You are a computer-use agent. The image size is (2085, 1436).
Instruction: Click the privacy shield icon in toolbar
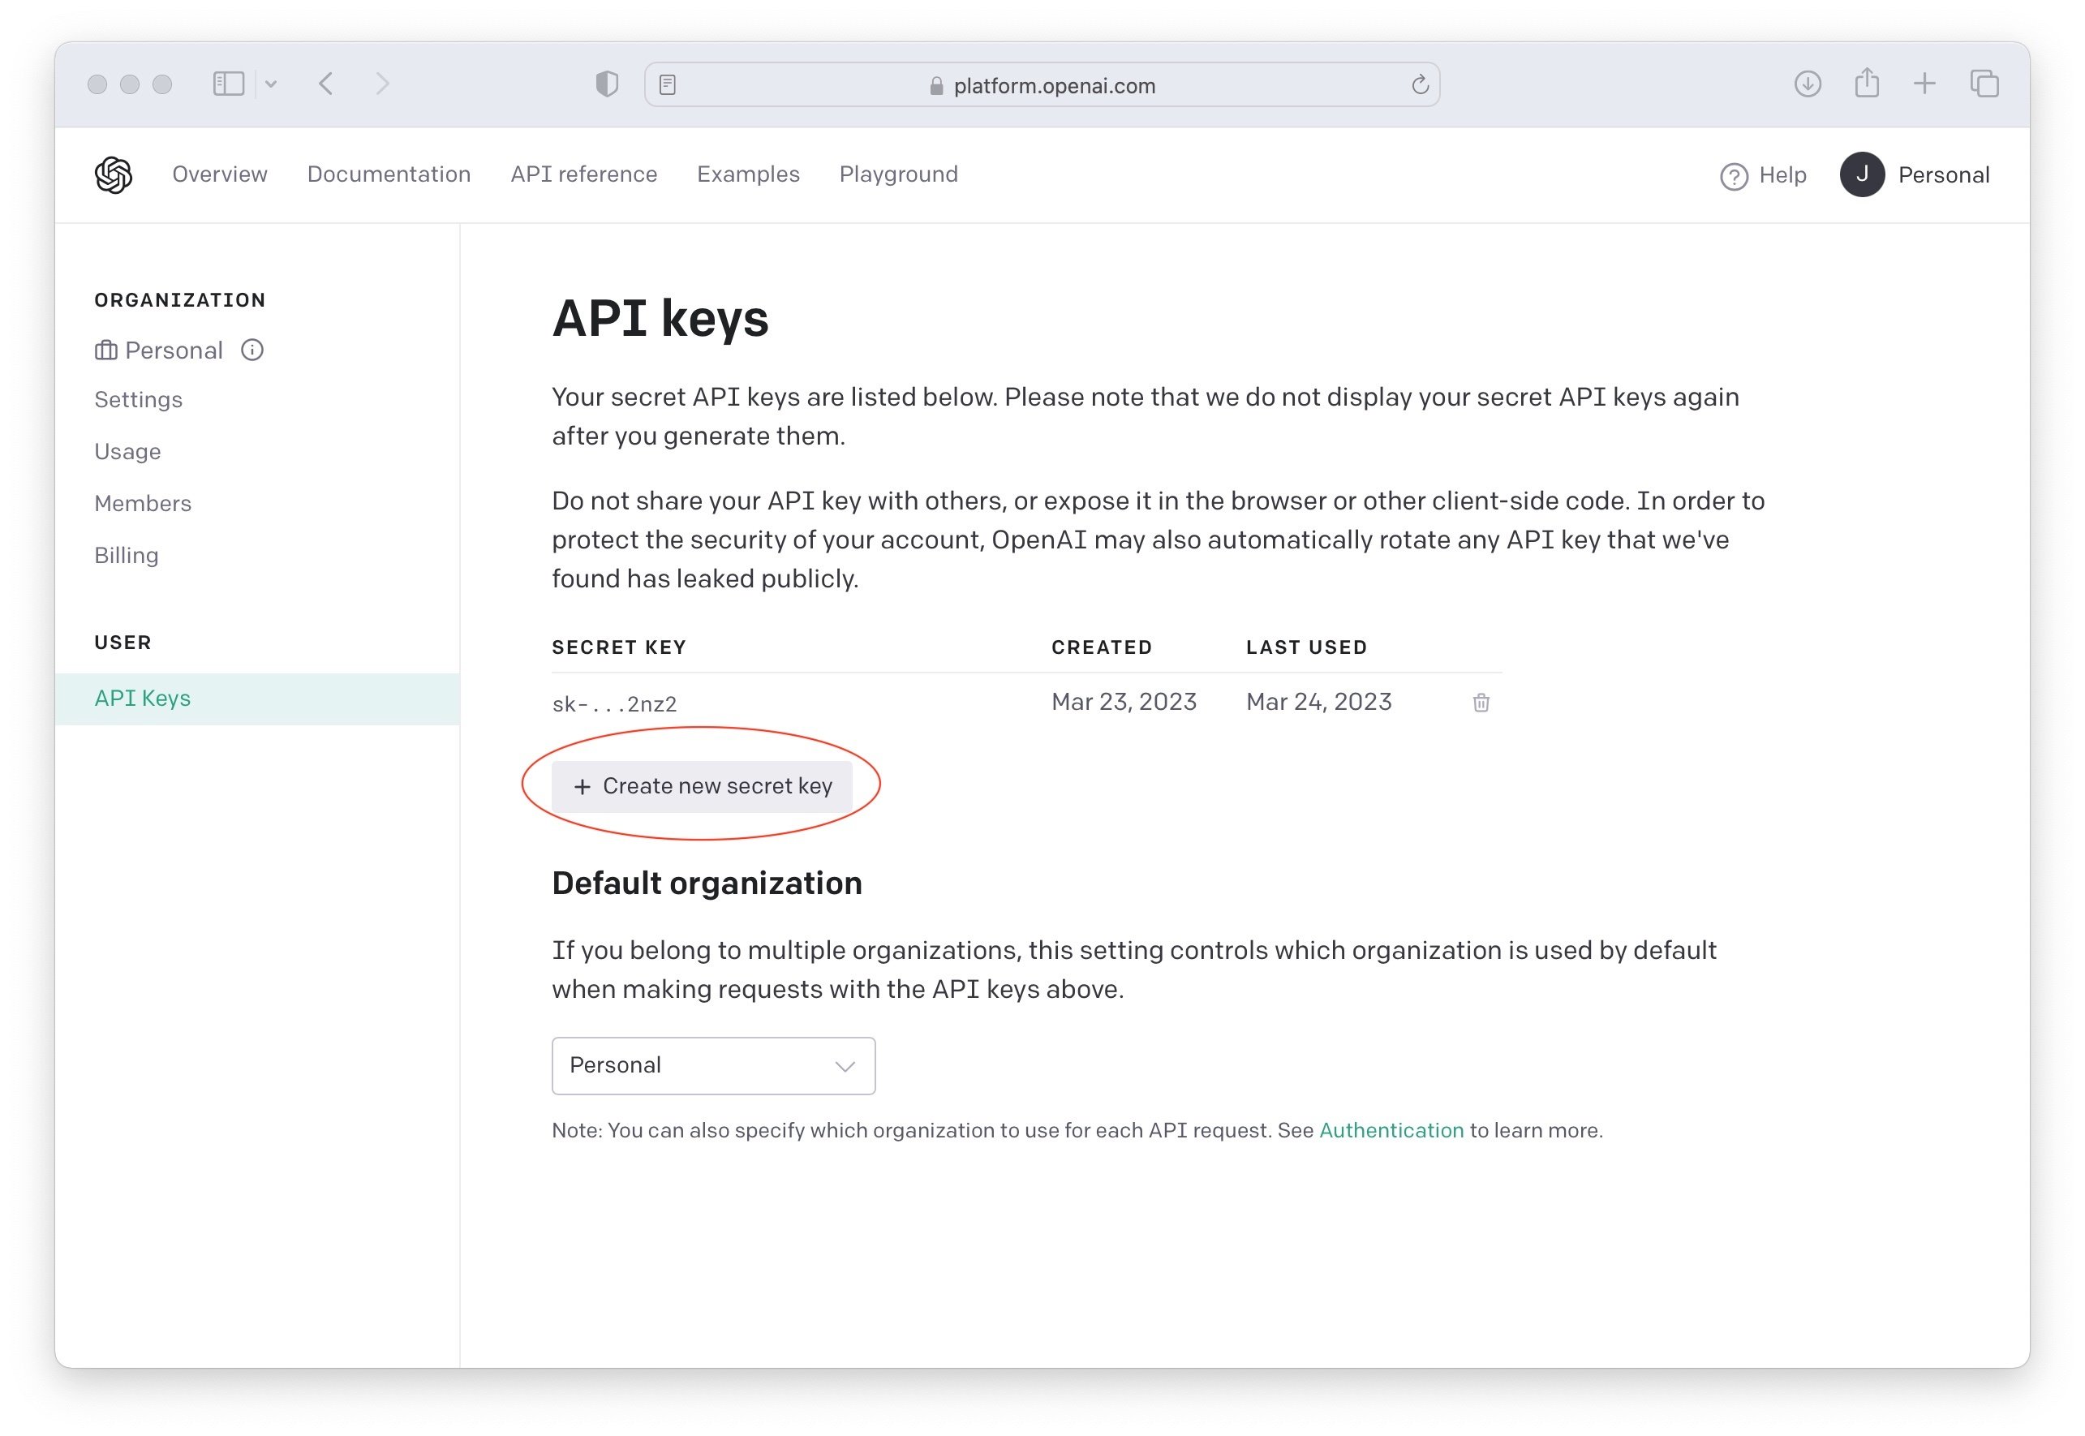tap(607, 83)
